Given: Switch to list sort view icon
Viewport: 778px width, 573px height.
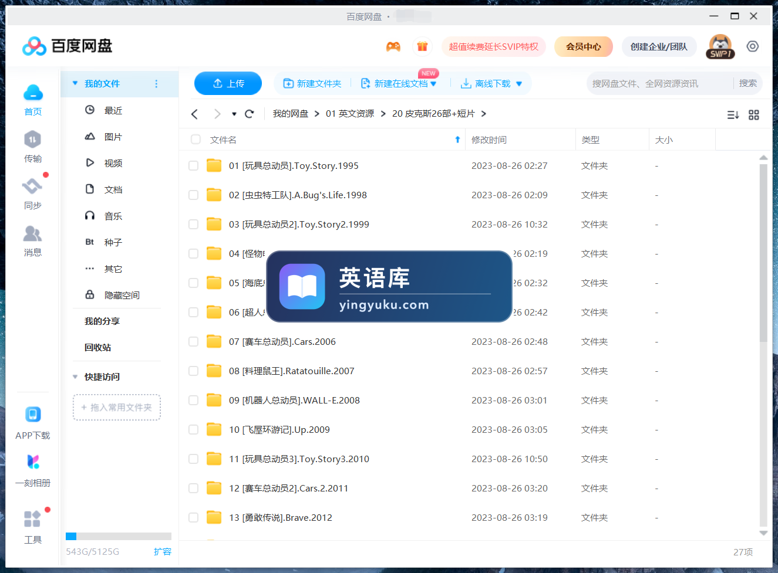Looking at the screenshot, I should click(x=733, y=115).
